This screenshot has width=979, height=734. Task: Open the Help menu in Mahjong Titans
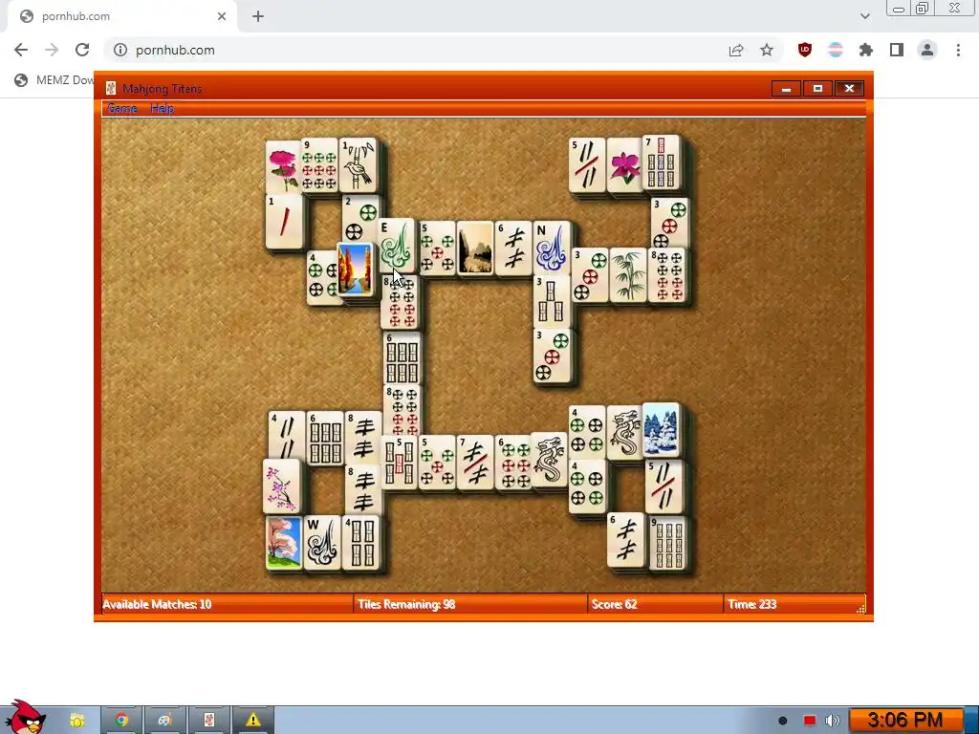pyautogui.click(x=163, y=109)
